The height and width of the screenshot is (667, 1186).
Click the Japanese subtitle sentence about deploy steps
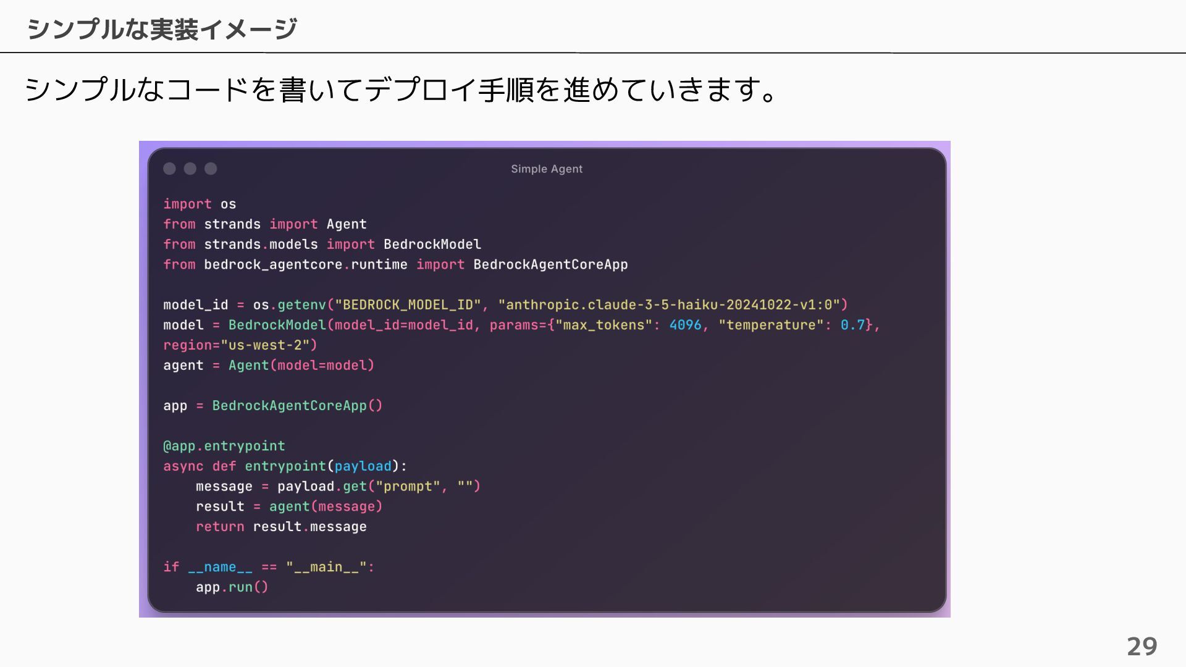click(x=400, y=90)
